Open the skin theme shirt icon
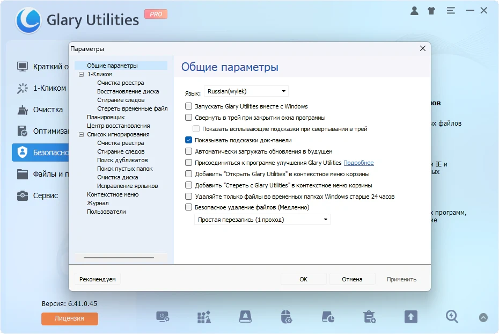The image size is (499, 334). click(x=431, y=11)
